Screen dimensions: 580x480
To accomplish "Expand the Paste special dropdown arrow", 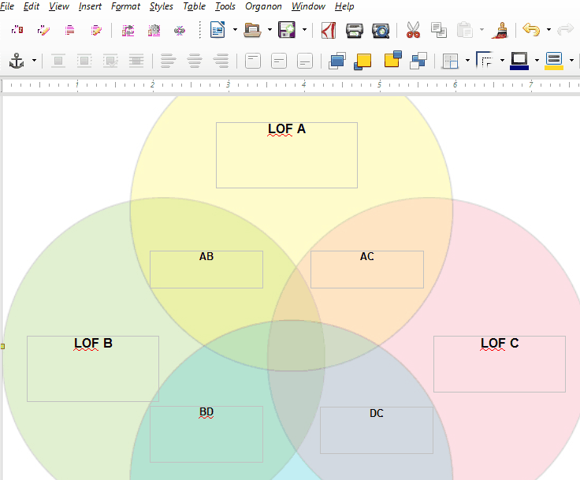I will (481, 30).
